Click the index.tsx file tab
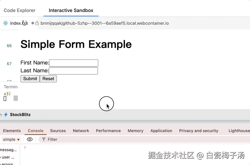Image resolution: width=250 pixels, height=165 pixels. coord(19,23)
